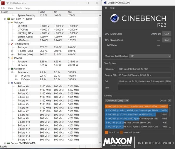Image resolution: width=175 pixels, height=149 pixels.
Task: Click the Intel Core i7 13700K chip icon
Action: [9, 19]
